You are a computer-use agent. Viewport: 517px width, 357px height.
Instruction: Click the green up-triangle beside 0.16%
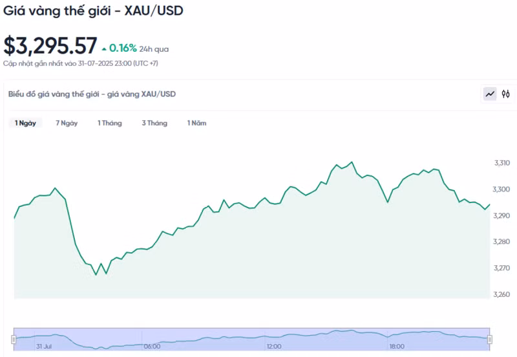(x=104, y=49)
